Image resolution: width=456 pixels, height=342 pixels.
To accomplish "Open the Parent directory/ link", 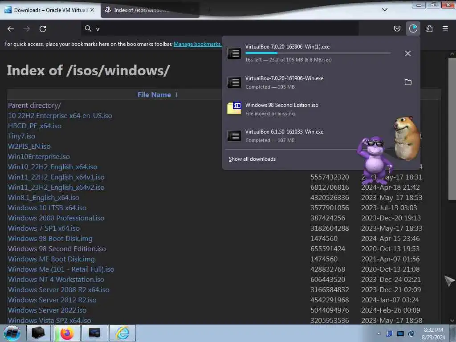I will point(34,105).
